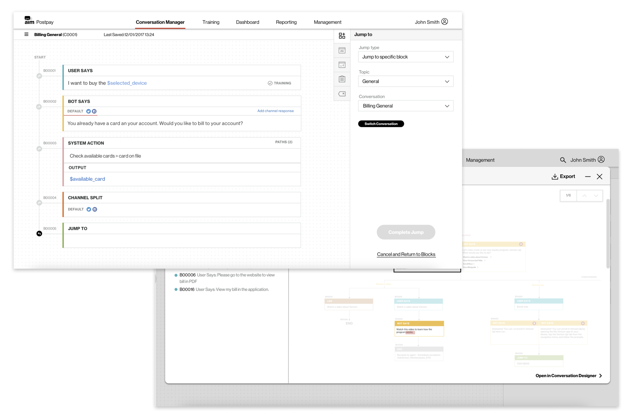Click the black jump node for B00005
The height and width of the screenshot is (416, 644).
coord(39,234)
